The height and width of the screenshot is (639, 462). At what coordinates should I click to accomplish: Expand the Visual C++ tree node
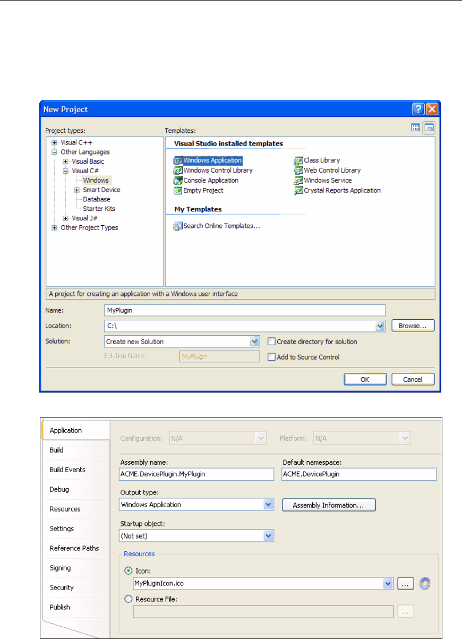[x=54, y=142]
